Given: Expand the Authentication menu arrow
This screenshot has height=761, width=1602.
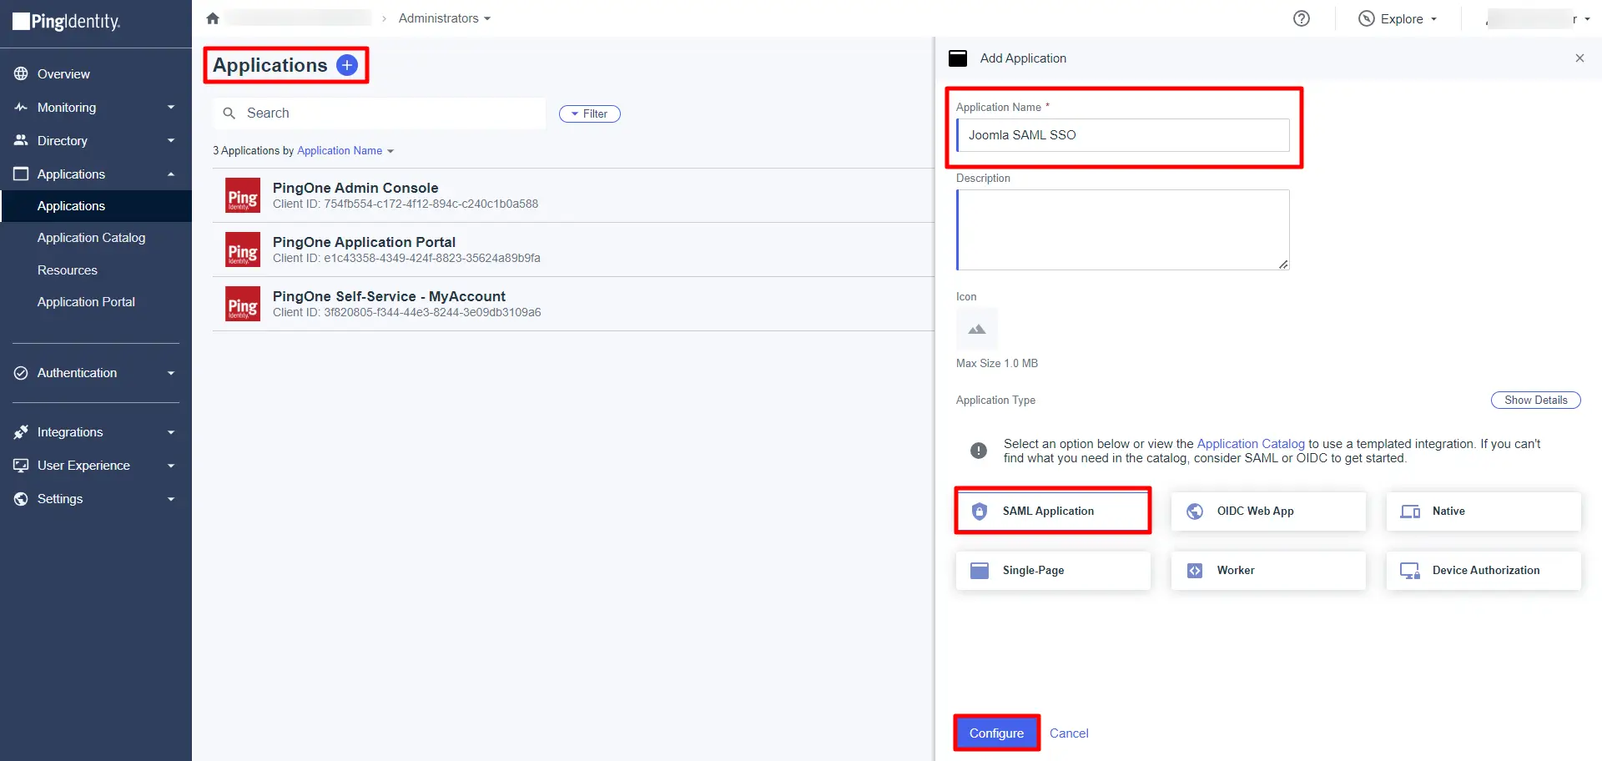Looking at the screenshot, I should point(171,373).
